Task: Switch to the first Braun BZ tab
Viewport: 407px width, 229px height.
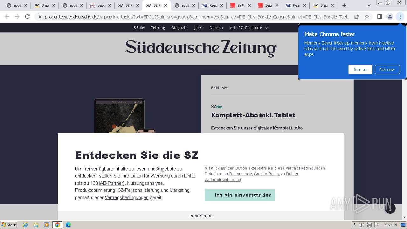Action: tap(45, 5)
